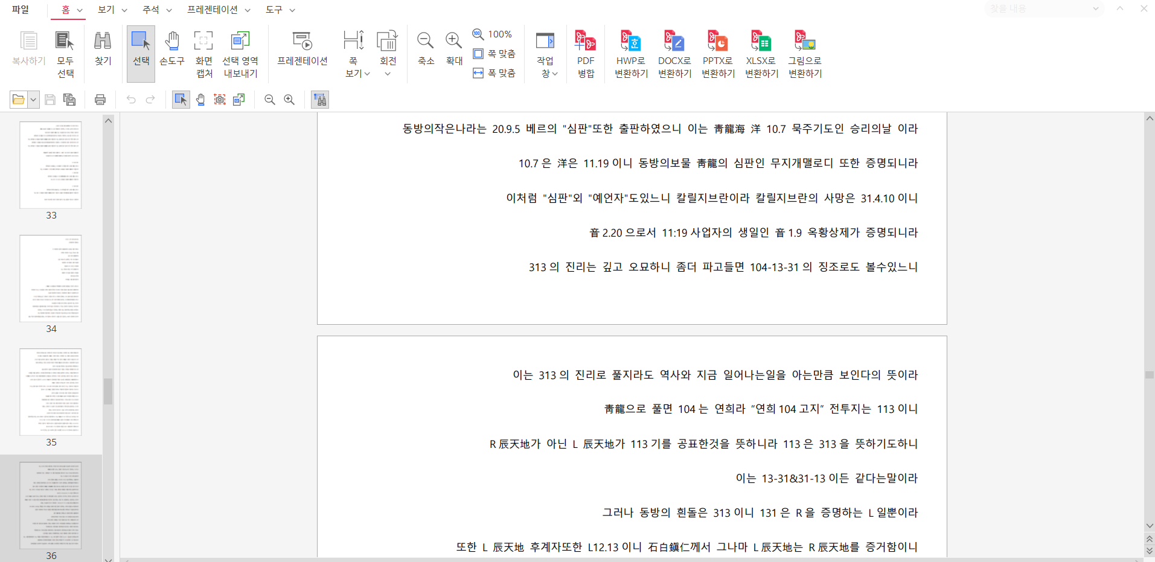Convert document with HWP로 변환하기
The height and width of the screenshot is (562, 1155).
[631, 53]
